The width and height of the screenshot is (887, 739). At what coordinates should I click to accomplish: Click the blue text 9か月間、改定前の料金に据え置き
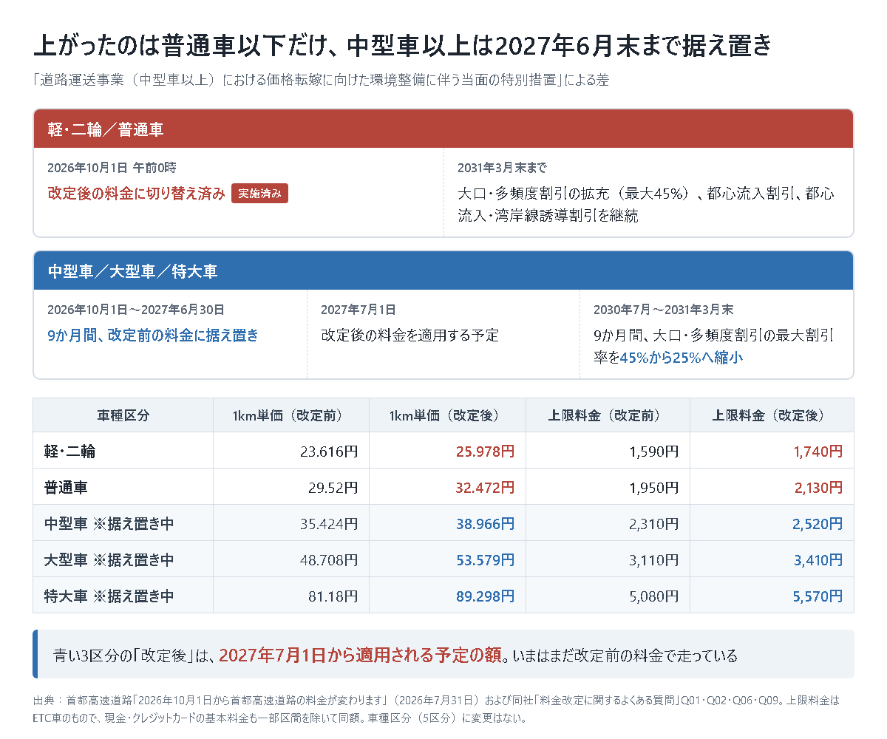[153, 336]
